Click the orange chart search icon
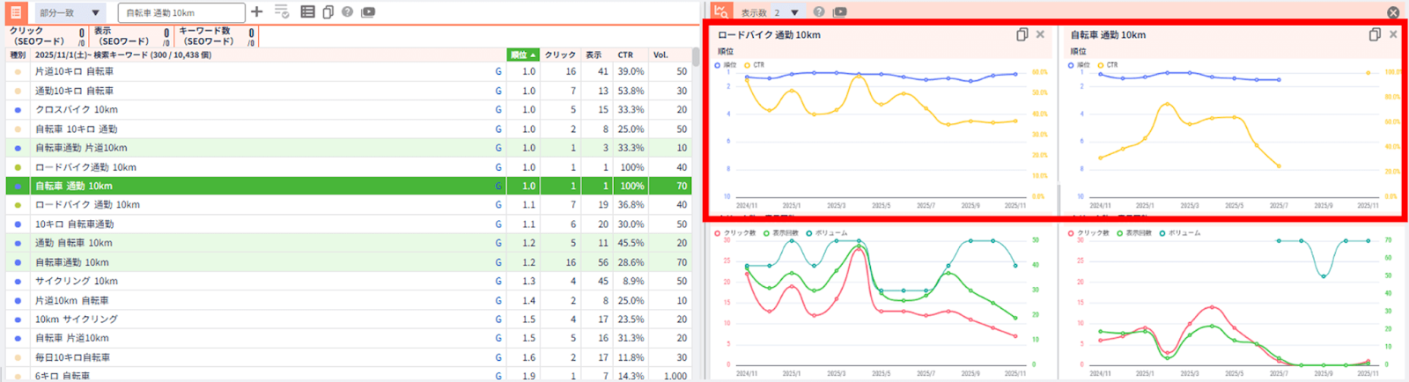The image size is (1409, 382). pos(721,11)
